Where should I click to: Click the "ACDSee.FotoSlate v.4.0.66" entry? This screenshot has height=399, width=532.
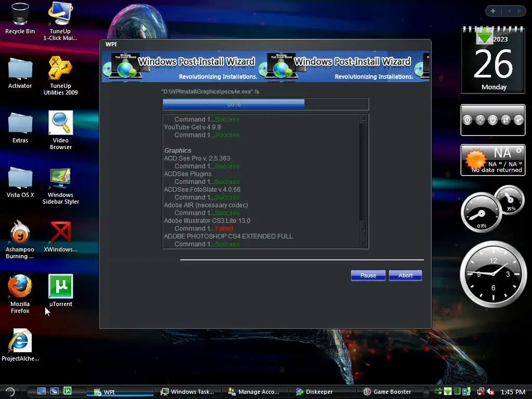tap(202, 190)
